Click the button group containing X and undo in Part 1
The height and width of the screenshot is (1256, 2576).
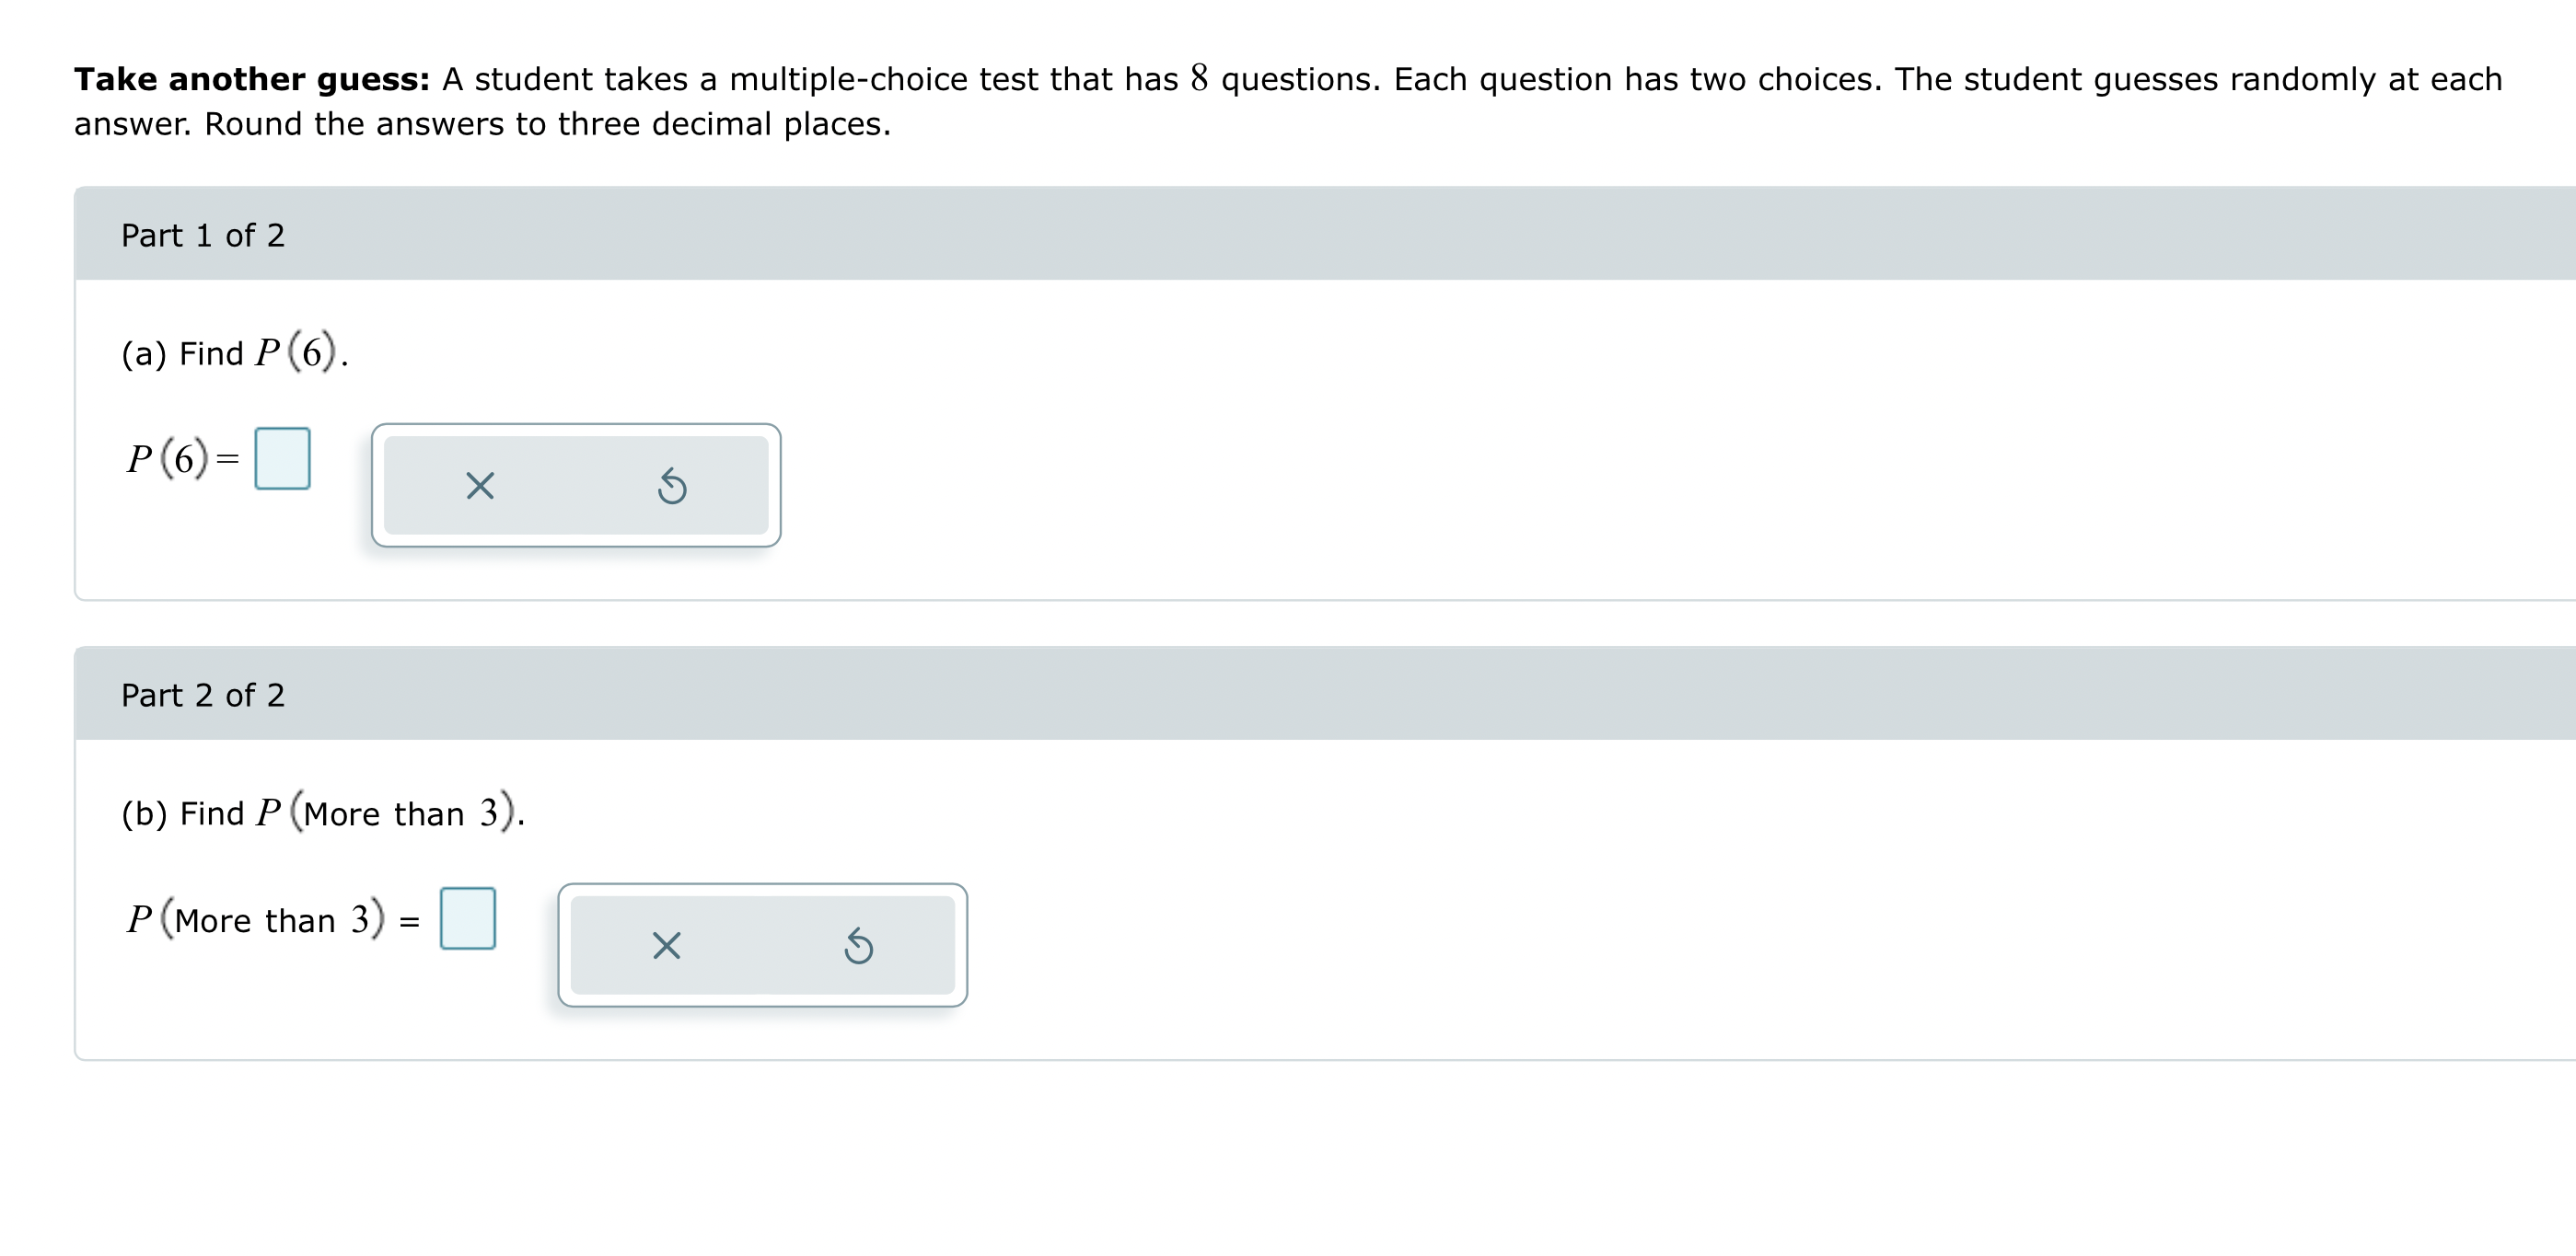(x=576, y=487)
